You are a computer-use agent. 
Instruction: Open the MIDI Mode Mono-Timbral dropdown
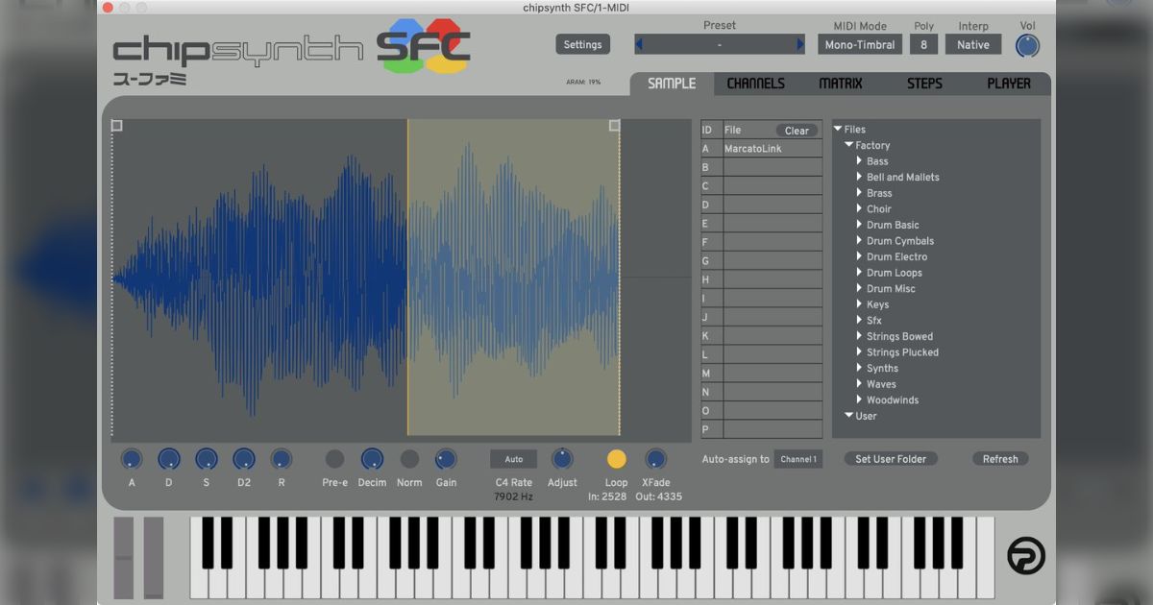coord(858,44)
